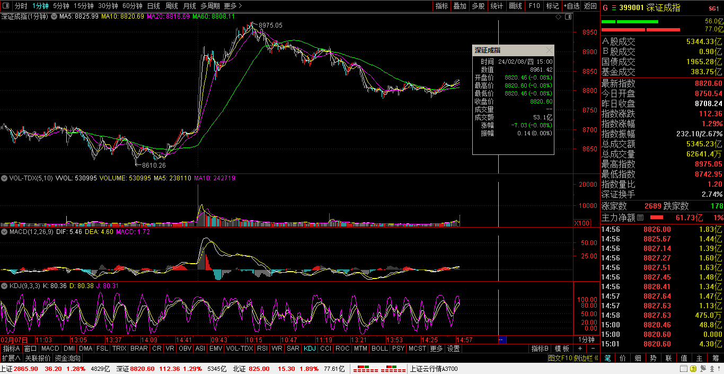Image resolution: width=724 pixels, height=374 pixels.
Task: Click the SG1 label in the quote header
Action: [x=714, y=8]
